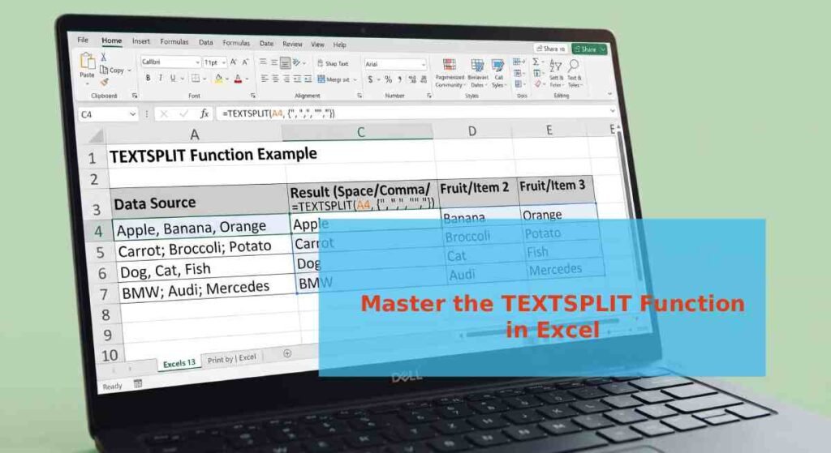Switch to the Insert tab
Image resolution: width=831 pixels, height=453 pixels.
[141, 41]
